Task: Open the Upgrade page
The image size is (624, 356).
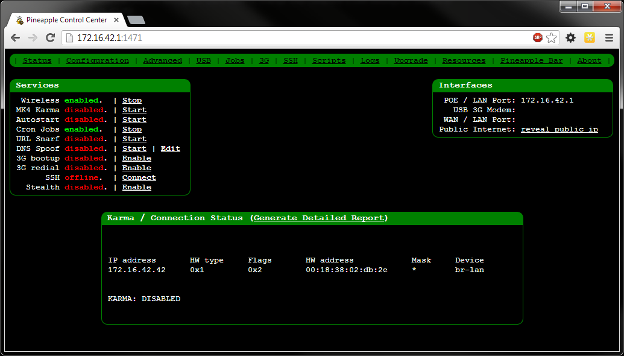Action: [x=411, y=60]
